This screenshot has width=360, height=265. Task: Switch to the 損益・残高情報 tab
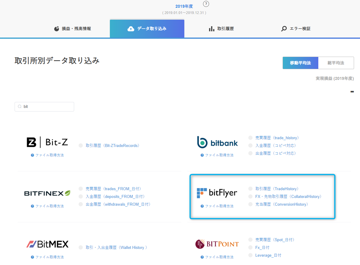(x=72, y=28)
